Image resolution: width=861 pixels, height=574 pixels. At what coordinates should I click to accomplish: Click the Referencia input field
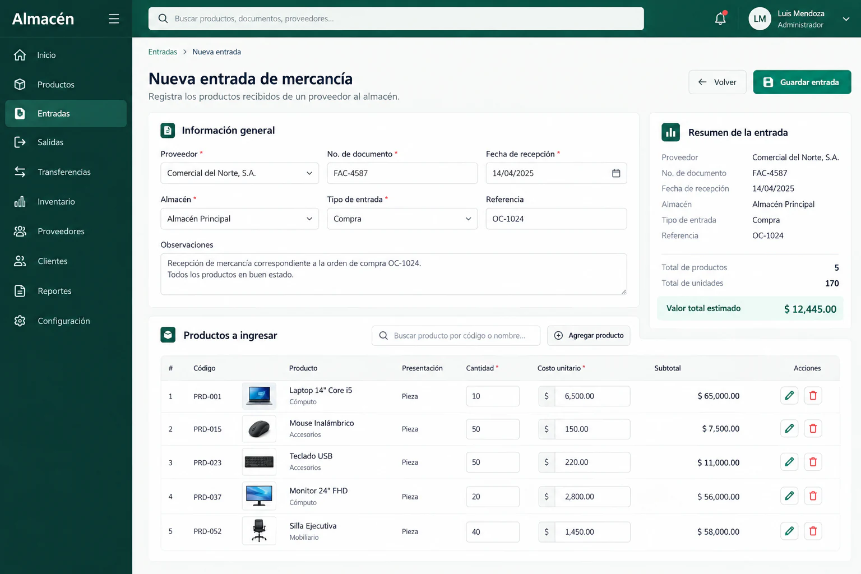[x=556, y=219]
